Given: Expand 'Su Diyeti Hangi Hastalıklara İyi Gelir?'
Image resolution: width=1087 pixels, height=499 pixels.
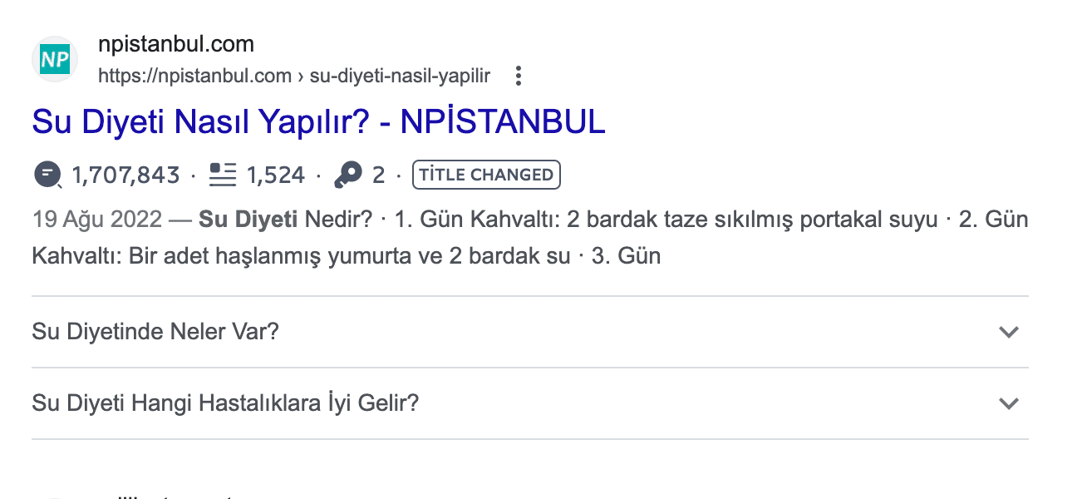Looking at the screenshot, I should click(x=1009, y=403).
